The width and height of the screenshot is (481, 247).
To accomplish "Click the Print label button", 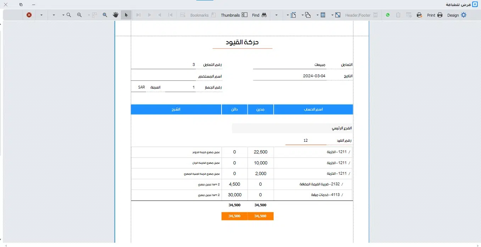I will pyautogui.click(x=431, y=15).
